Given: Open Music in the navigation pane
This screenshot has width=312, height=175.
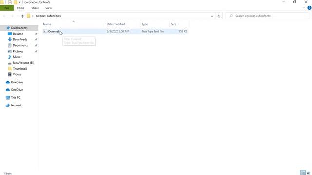Looking at the screenshot, I should tap(17, 57).
